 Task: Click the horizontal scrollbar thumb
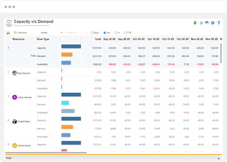46,153
